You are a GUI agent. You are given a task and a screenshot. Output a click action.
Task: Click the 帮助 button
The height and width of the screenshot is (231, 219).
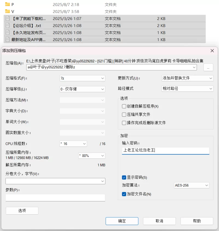[197, 221]
